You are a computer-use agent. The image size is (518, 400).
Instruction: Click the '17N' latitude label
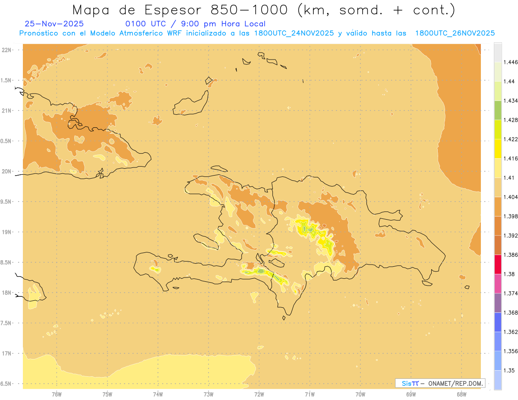[6, 353]
